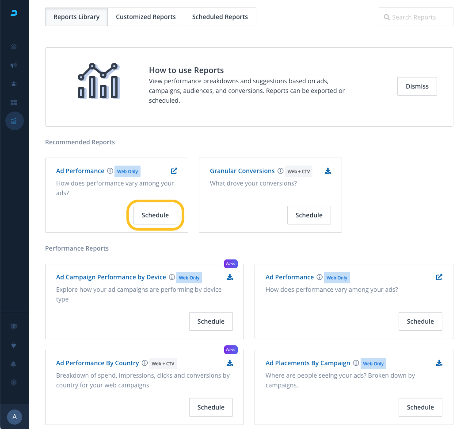Download the Granular Conversions report

[x=328, y=171]
